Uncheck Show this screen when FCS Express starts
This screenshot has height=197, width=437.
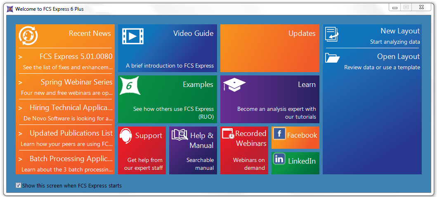click(18, 185)
